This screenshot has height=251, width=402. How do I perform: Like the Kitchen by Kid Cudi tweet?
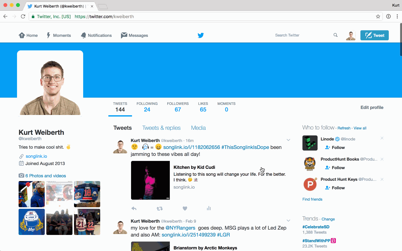coord(185,208)
